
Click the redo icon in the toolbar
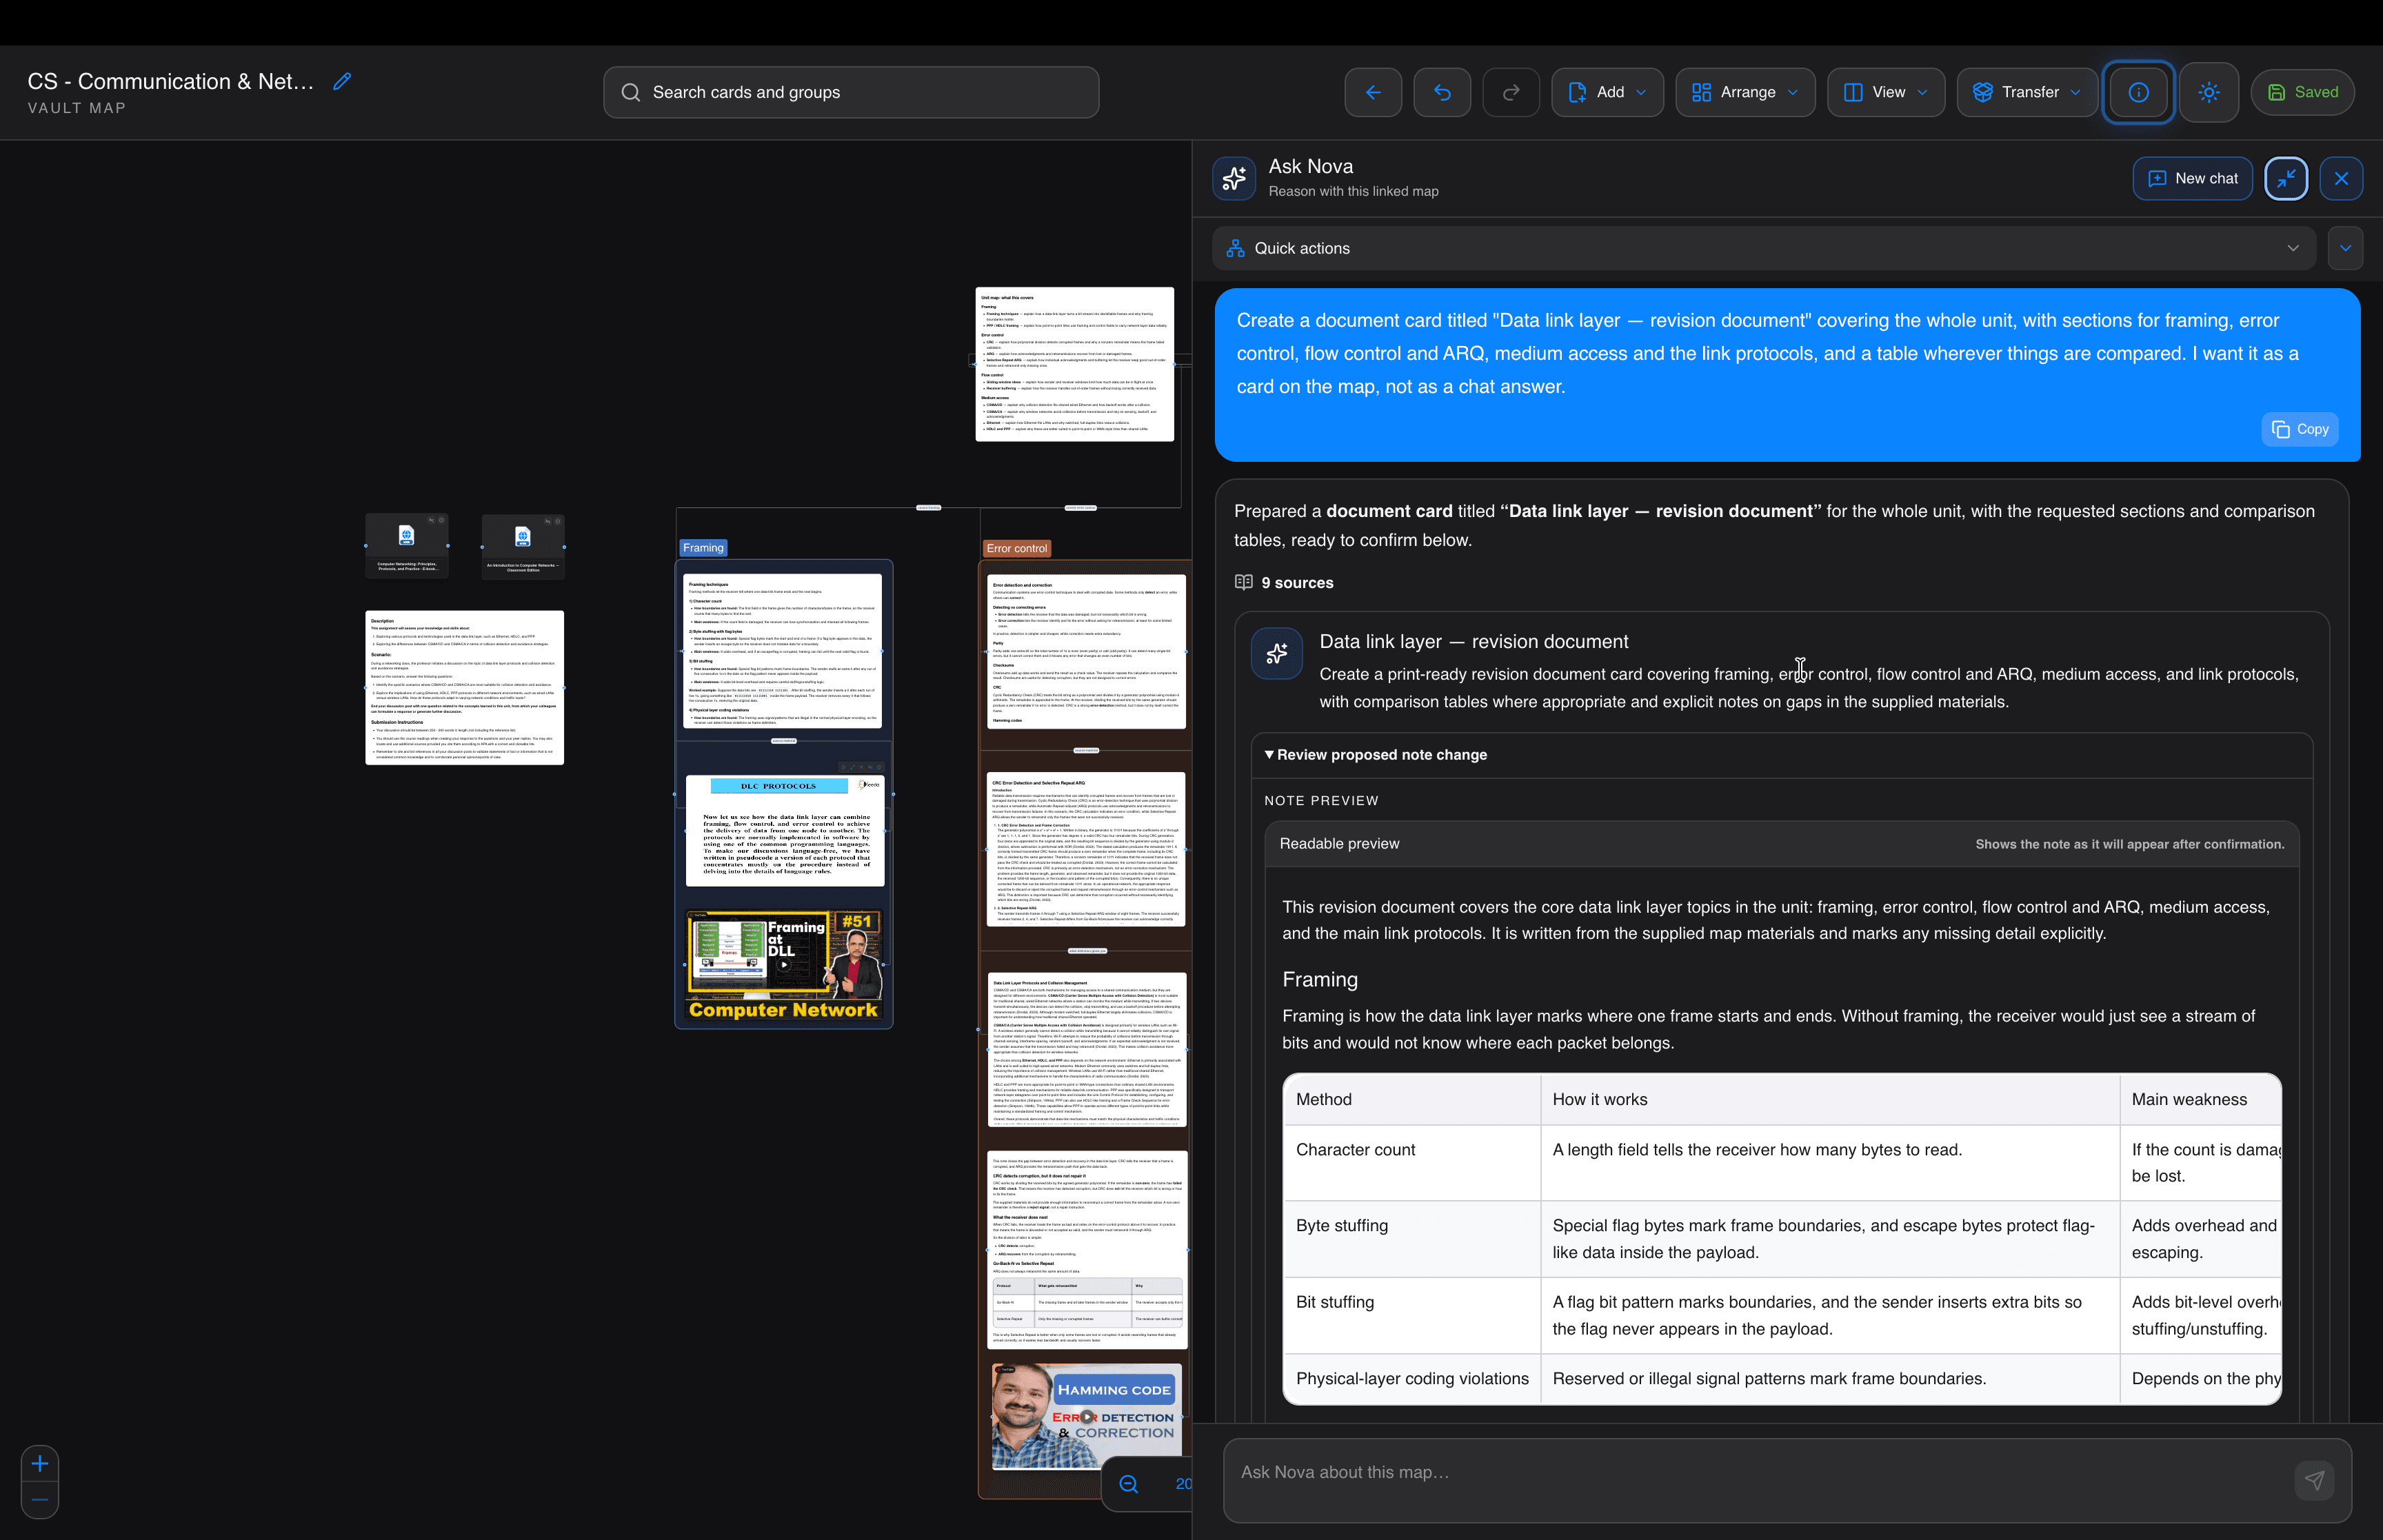coord(1510,92)
